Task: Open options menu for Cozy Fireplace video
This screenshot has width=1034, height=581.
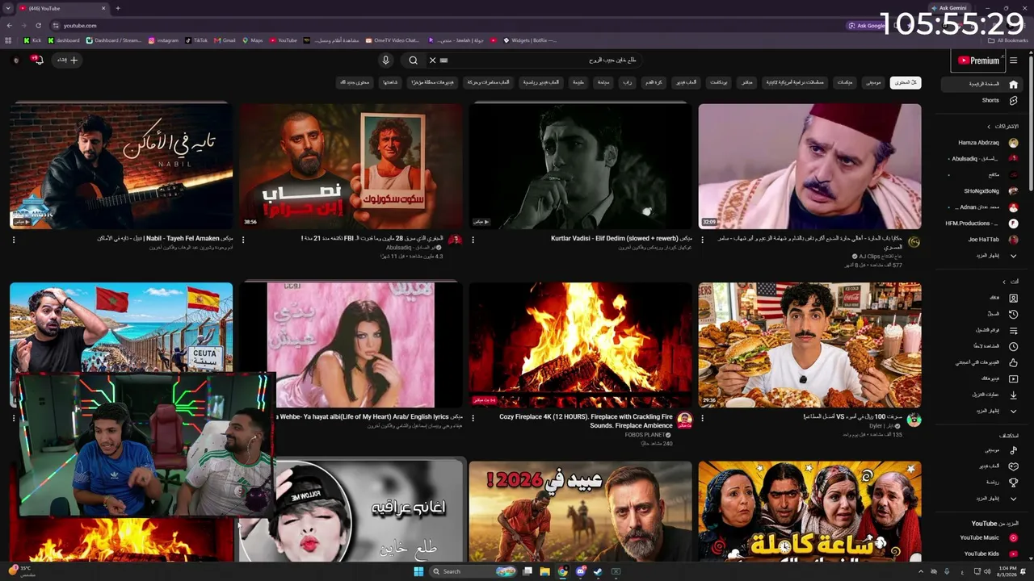Action: click(x=473, y=419)
